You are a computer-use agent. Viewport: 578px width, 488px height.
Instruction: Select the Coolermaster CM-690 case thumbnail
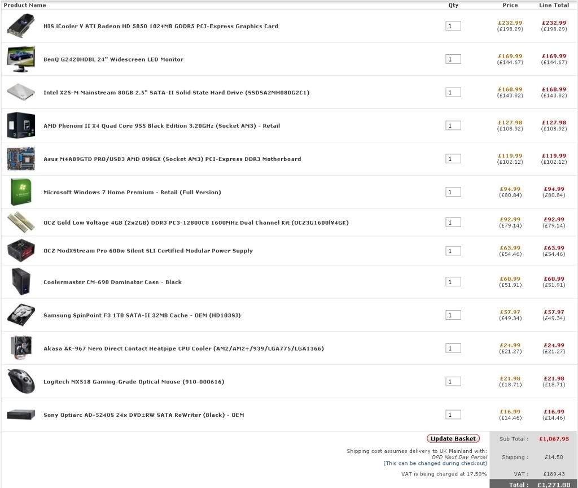pyautogui.click(x=21, y=282)
